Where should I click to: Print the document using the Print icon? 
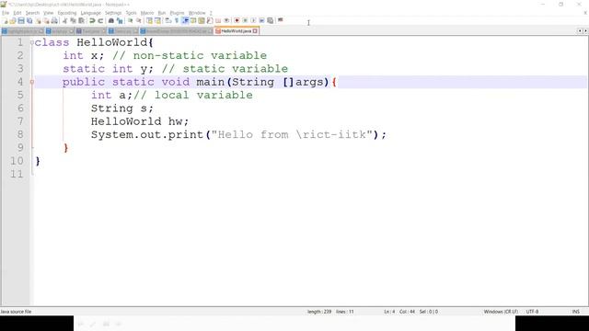tap(54, 20)
